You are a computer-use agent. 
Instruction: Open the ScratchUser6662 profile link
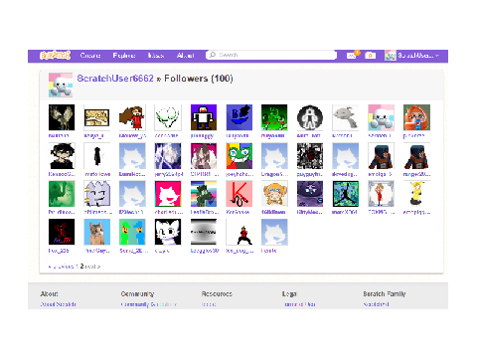point(115,79)
